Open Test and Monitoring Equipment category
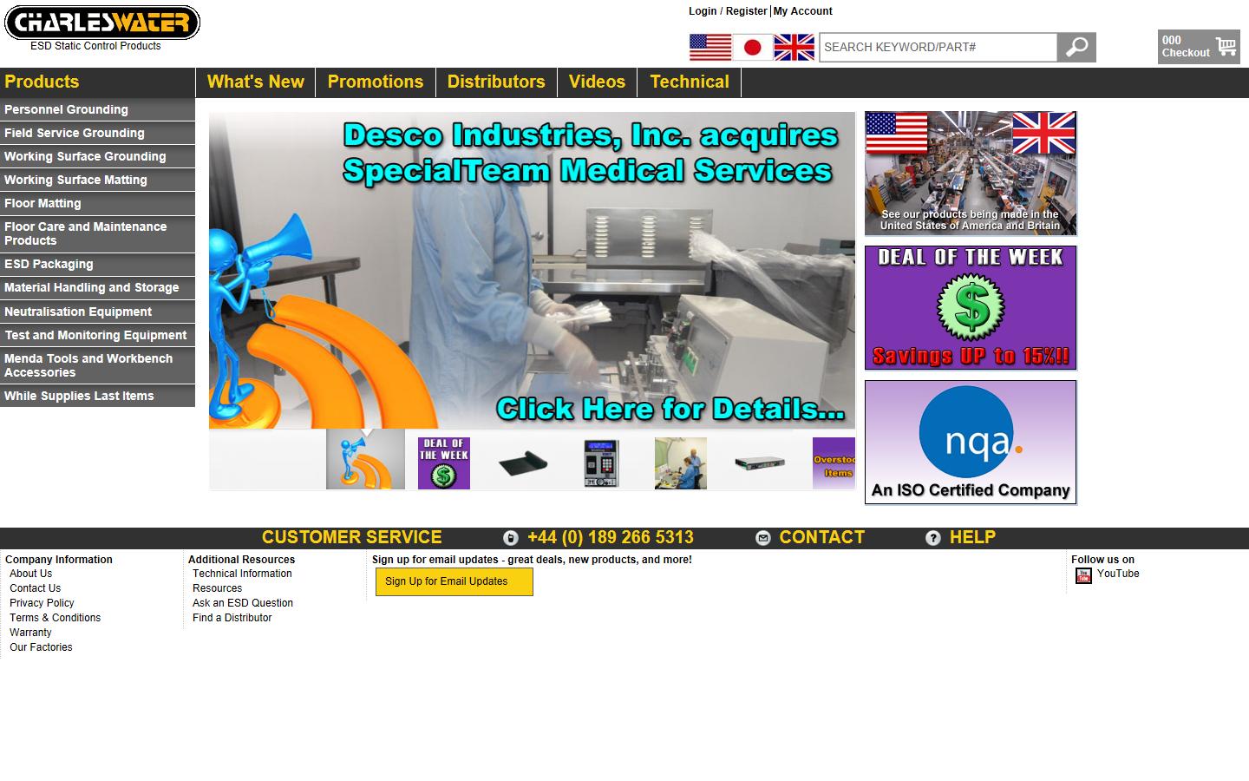The height and width of the screenshot is (781, 1249). [x=95, y=335]
